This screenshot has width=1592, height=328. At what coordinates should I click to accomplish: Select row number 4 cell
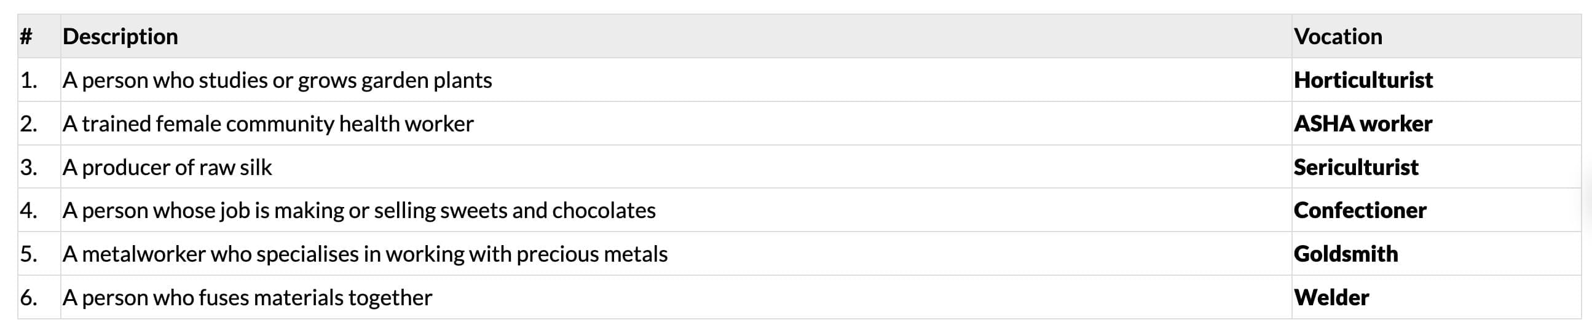point(29,211)
